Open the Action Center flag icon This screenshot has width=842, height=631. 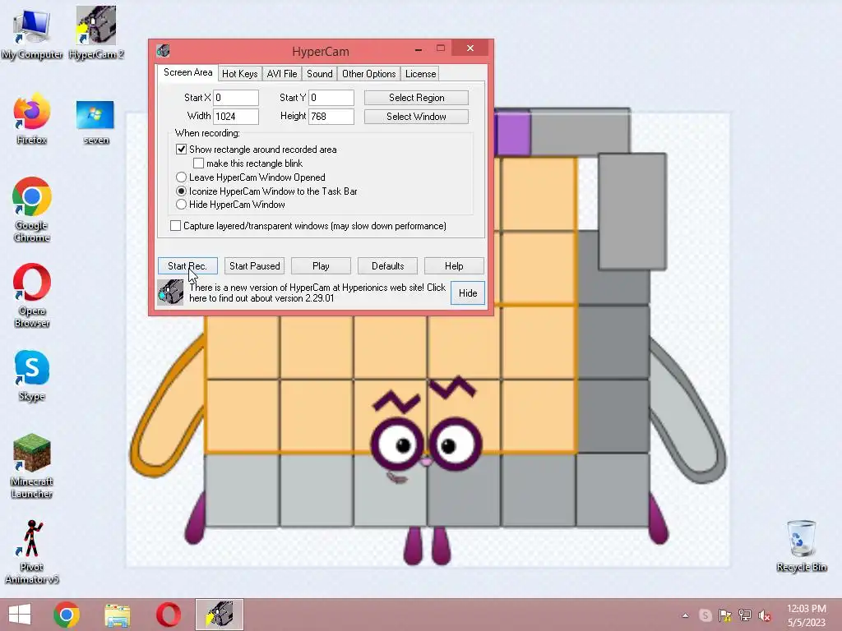point(725,615)
